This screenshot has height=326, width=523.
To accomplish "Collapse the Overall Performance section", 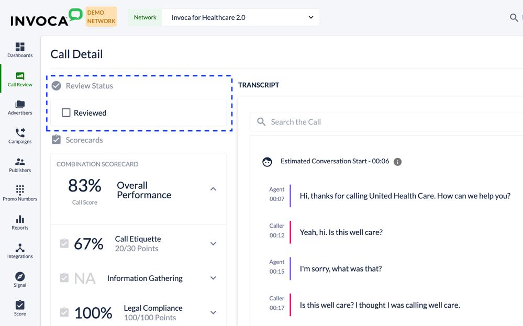I will point(213,189).
